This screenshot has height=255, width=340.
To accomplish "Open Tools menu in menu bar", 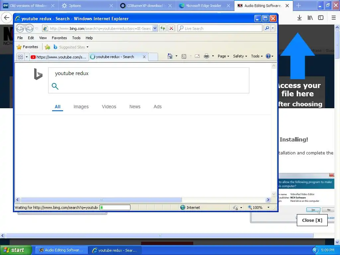I will point(76,38).
